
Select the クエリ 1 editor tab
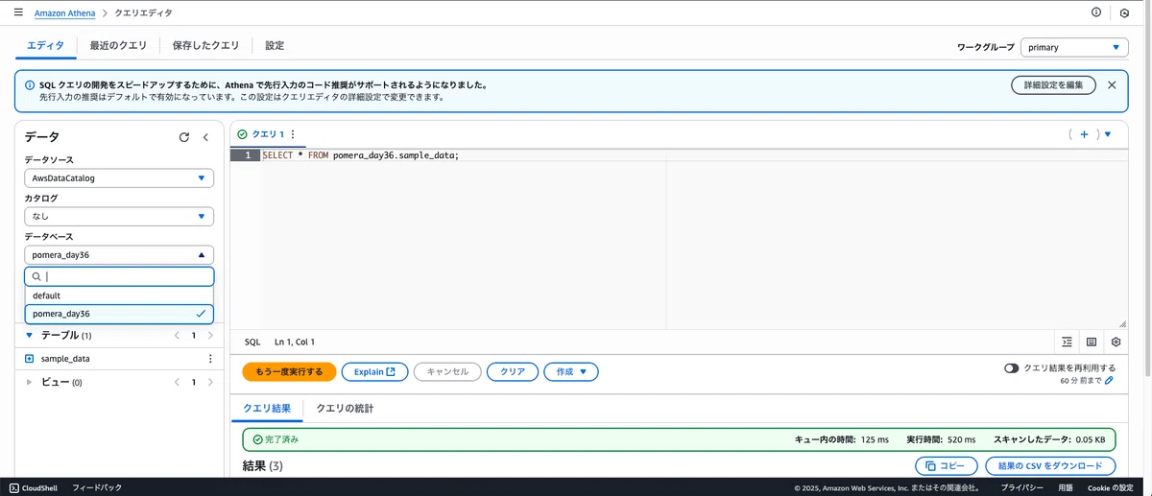pos(268,134)
